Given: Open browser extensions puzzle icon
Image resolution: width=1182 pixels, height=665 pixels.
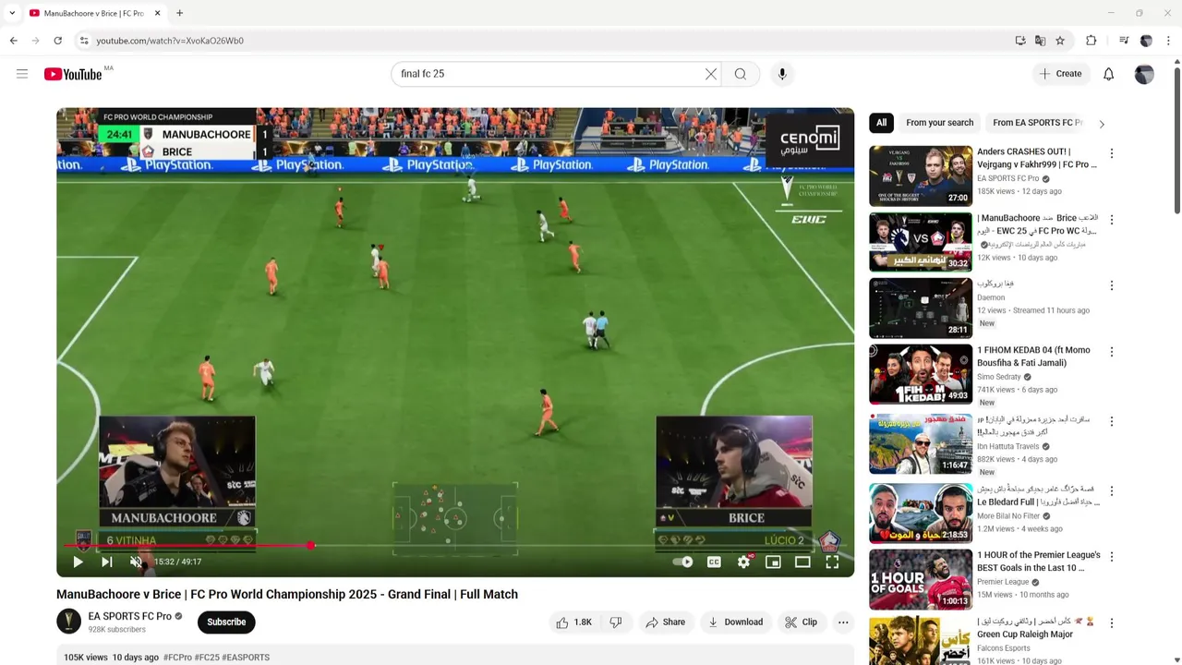Looking at the screenshot, I should click(1092, 41).
